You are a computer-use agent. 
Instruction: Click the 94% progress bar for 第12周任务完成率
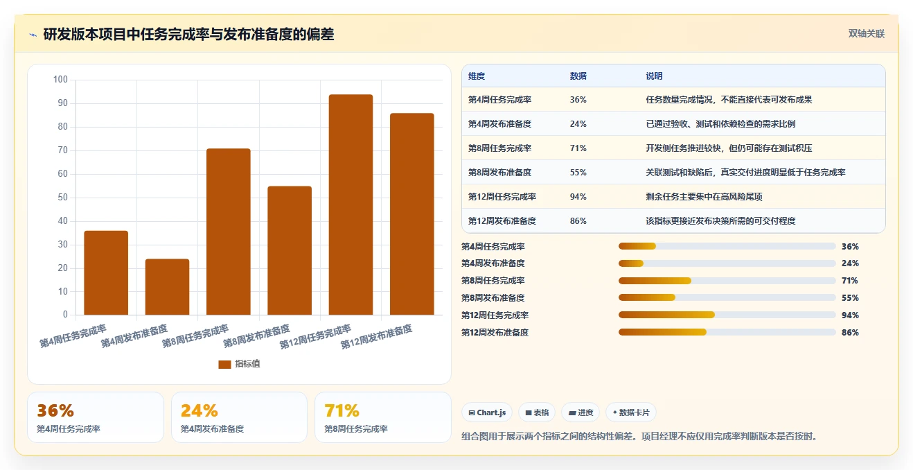coord(727,315)
